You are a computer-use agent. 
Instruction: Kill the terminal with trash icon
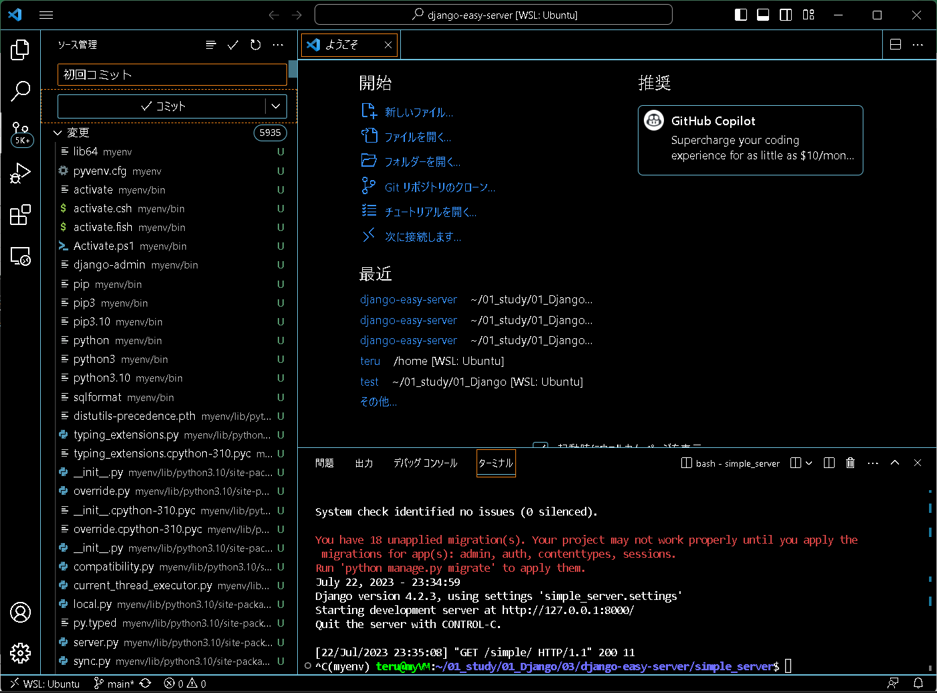tap(850, 463)
